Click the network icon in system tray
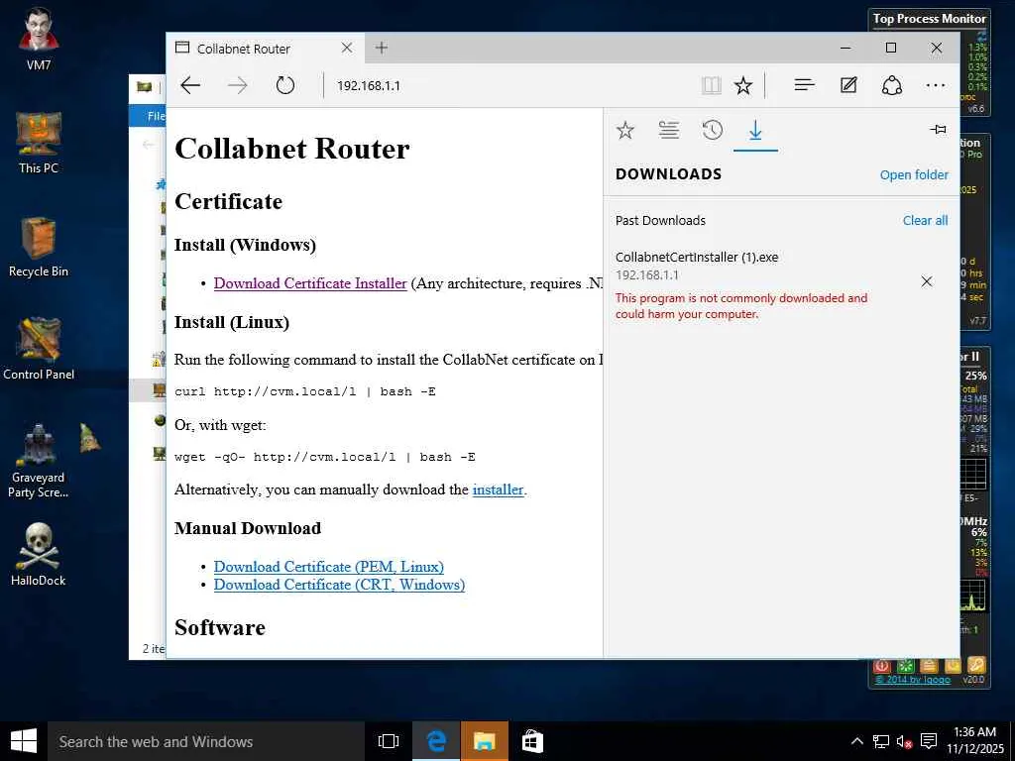Screen dimensions: 1015x761 [x=880, y=741]
